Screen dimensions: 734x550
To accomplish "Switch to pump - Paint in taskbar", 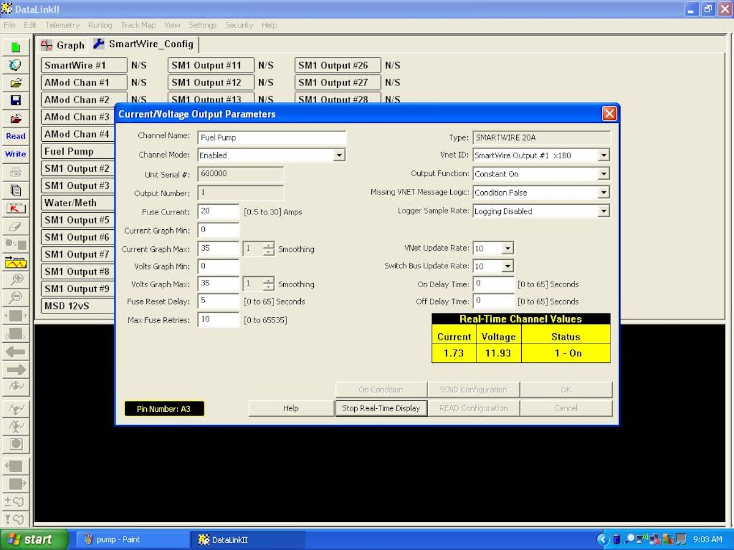I will (x=133, y=540).
